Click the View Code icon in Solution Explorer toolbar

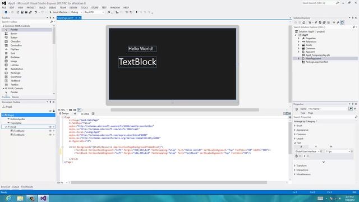[334, 22]
